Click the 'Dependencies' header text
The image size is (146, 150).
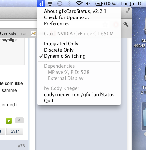(x=59, y=66)
